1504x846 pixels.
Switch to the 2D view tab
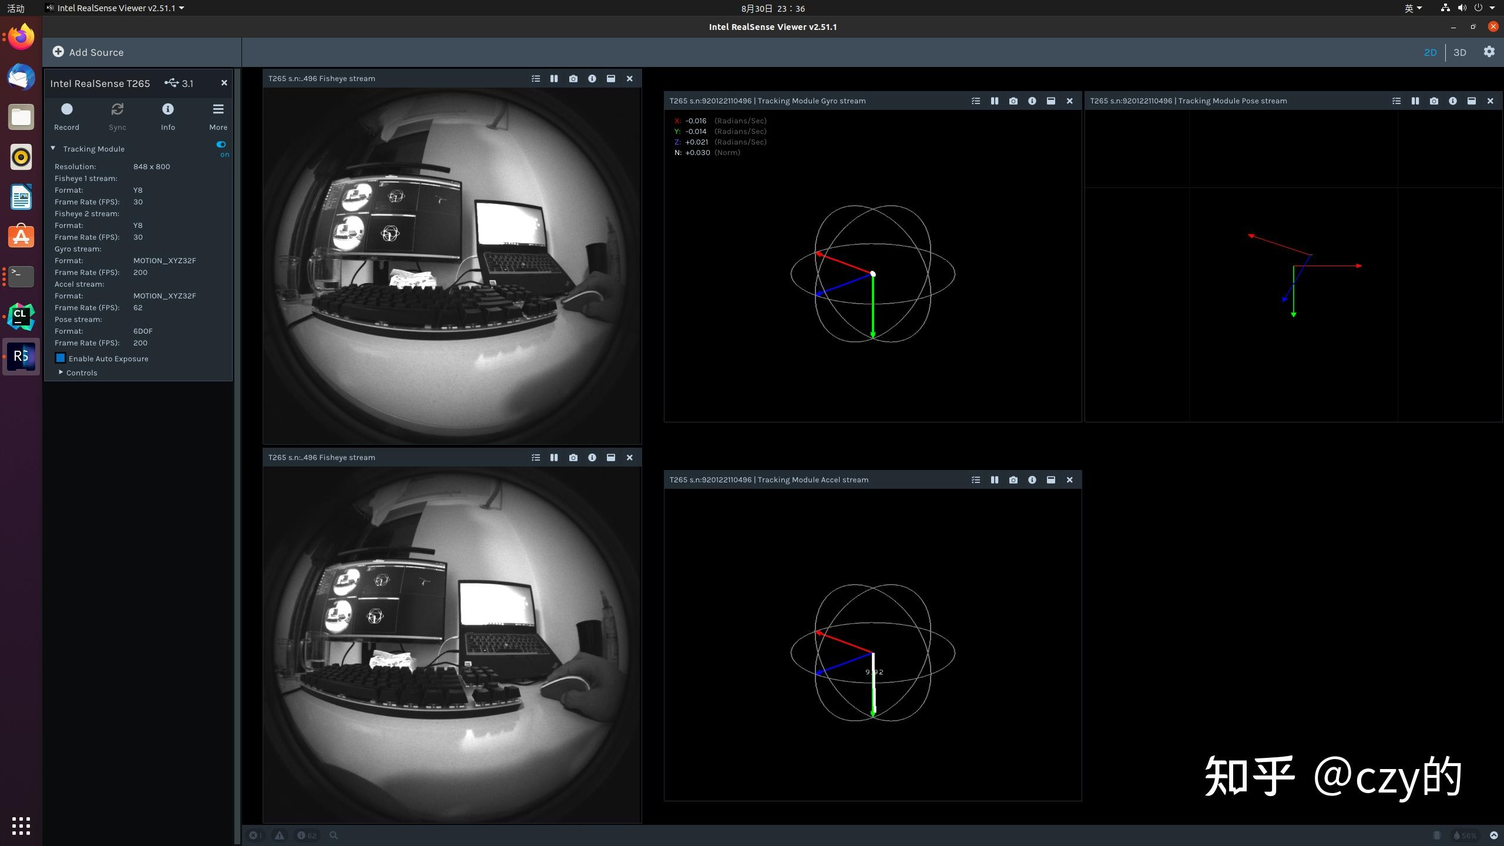pos(1430,52)
